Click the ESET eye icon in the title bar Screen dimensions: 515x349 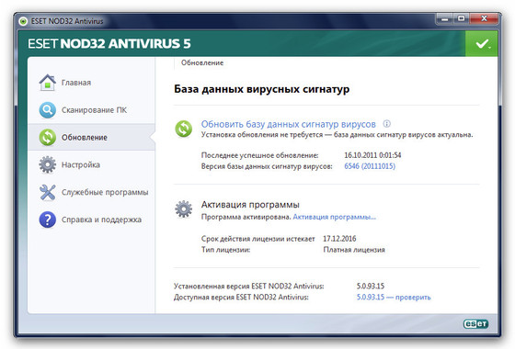(23, 21)
